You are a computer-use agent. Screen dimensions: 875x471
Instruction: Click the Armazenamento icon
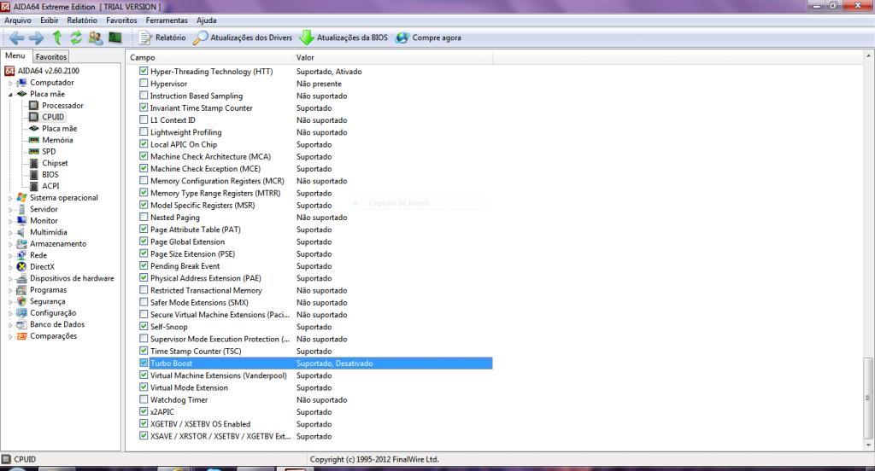pyautogui.click(x=21, y=243)
